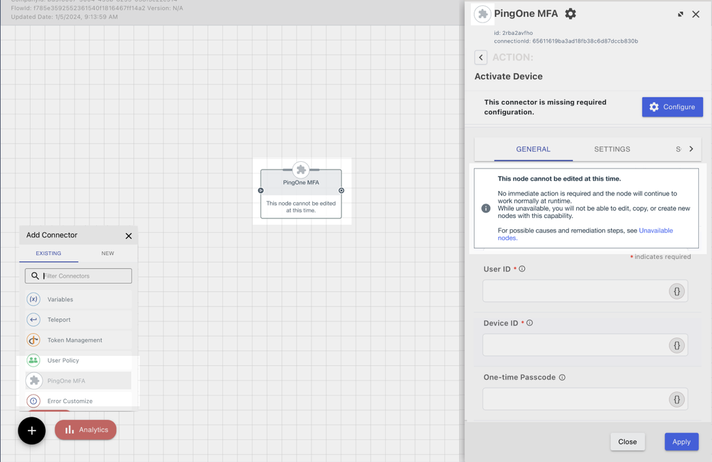Click the One-time Passcode info icon
Image resolution: width=712 pixels, height=462 pixels.
pyautogui.click(x=562, y=377)
